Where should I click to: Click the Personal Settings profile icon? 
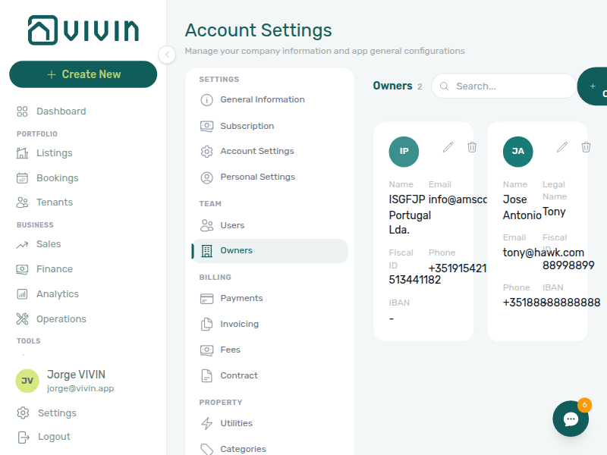point(206,177)
